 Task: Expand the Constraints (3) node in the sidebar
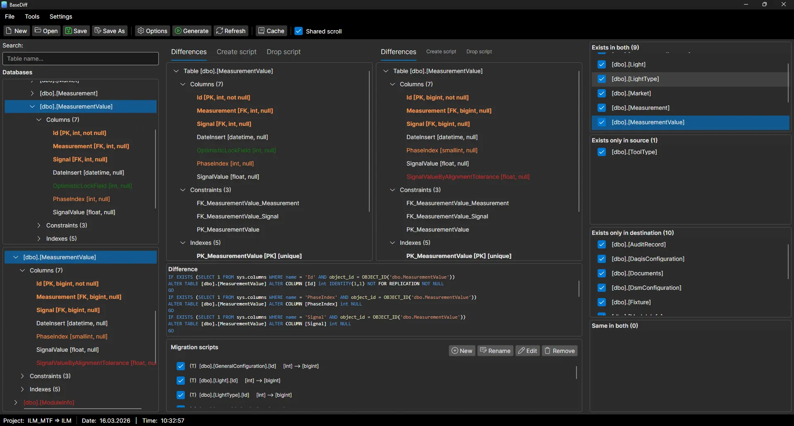[39, 225]
